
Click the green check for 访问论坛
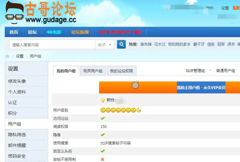coord(103,118)
